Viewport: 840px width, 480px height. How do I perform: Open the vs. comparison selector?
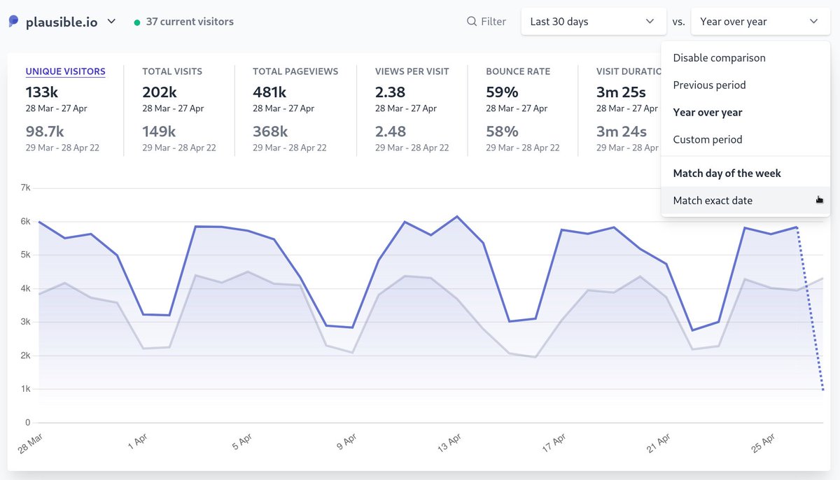click(760, 21)
